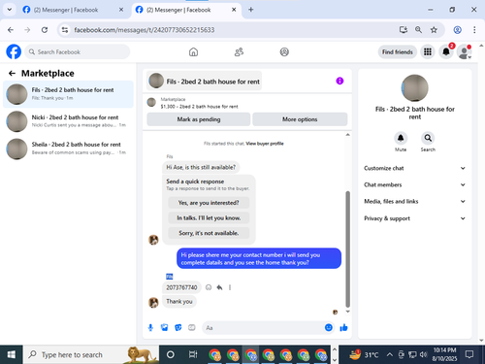Open Chrome profile icon
The image size is (485, 364).
[x=457, y=30]
